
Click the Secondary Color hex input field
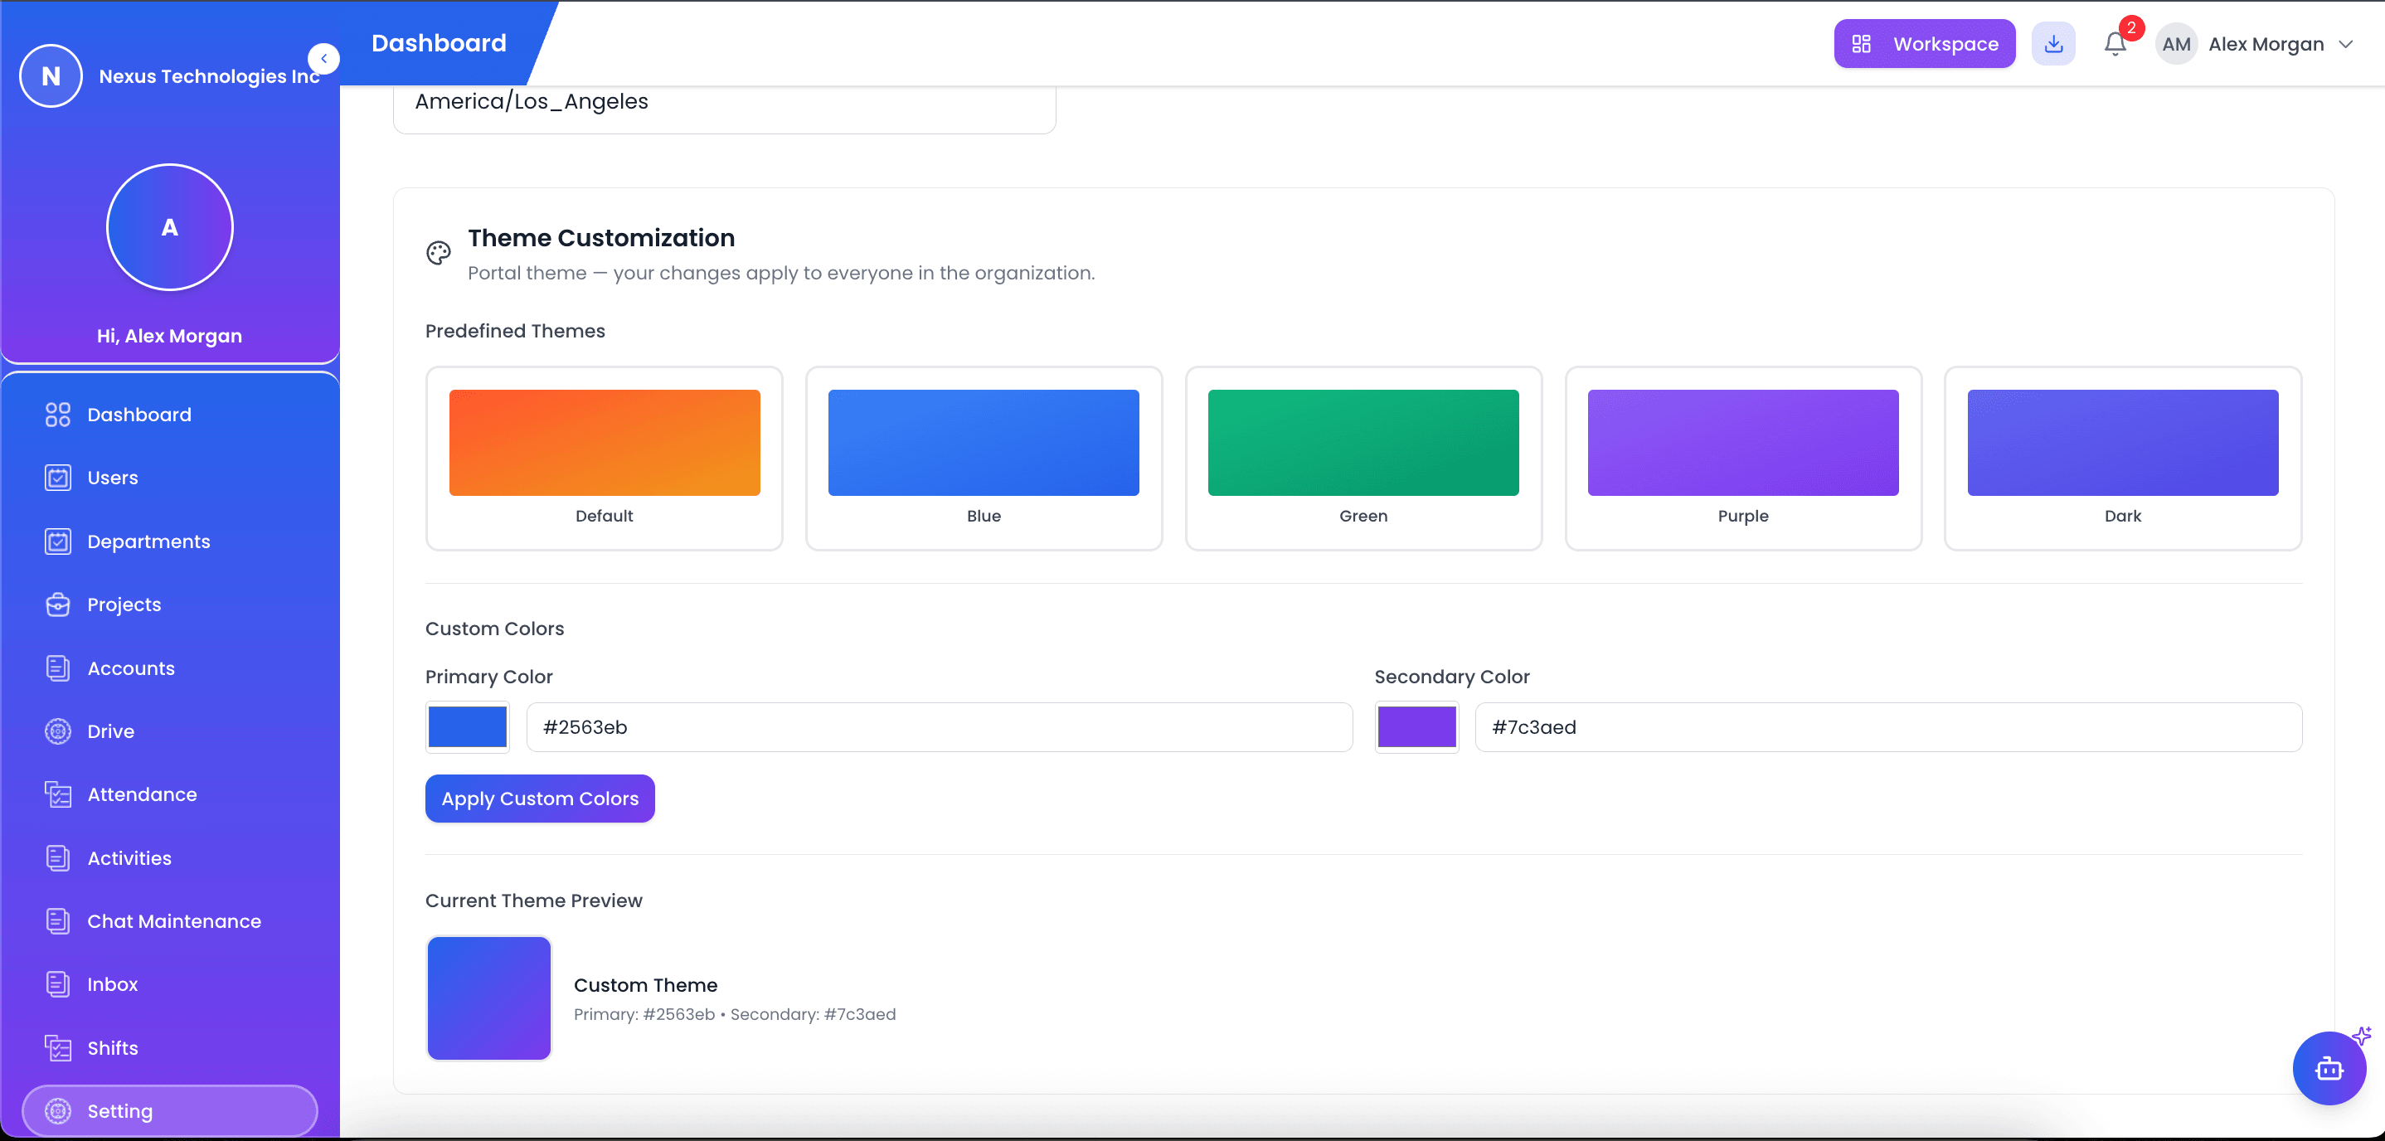click(x=1887, y=727)
